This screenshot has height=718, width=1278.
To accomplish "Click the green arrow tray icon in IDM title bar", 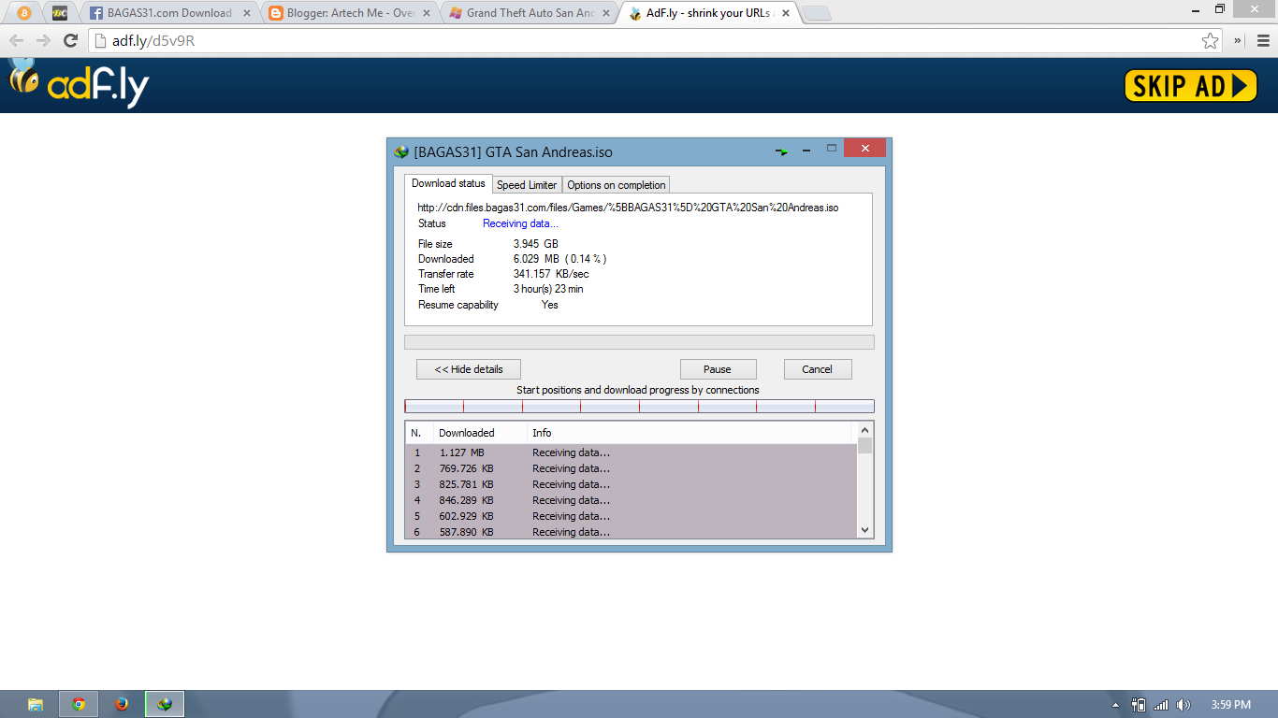I will tap(782, 151).
